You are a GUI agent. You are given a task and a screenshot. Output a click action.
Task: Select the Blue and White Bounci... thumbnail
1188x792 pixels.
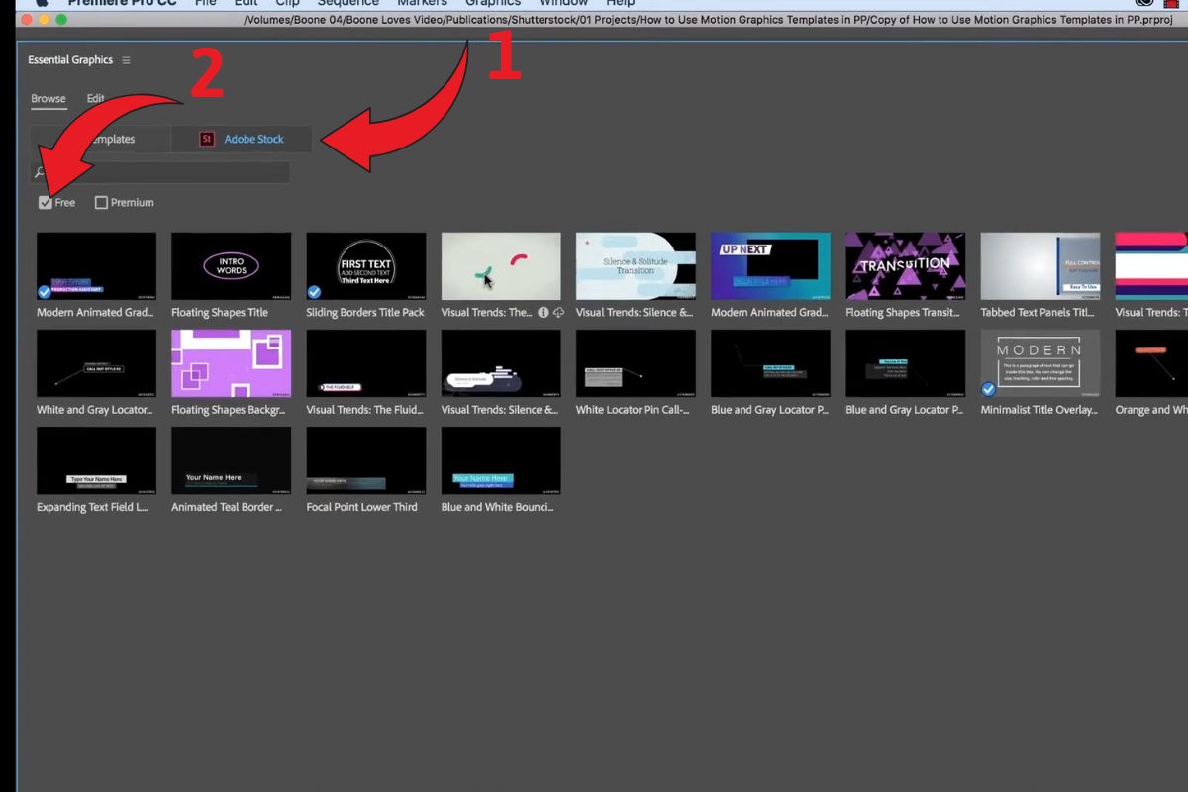click(x=501, y=460)
